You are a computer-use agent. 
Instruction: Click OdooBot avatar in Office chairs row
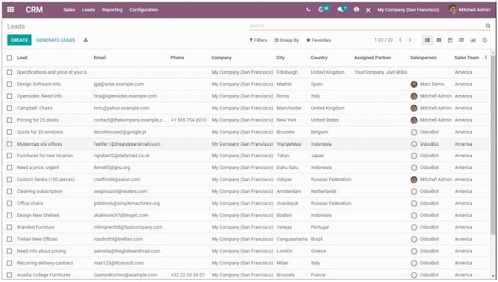(414, 203)
